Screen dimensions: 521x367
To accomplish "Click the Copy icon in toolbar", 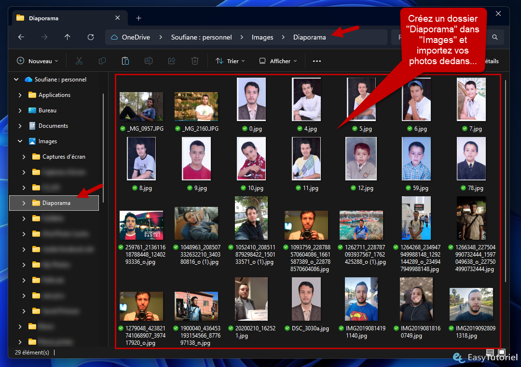I will coord(102,61).
